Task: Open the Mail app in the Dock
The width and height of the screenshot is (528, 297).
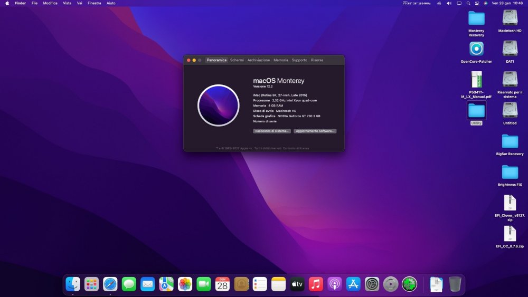Action: click(x=147, y=284)
